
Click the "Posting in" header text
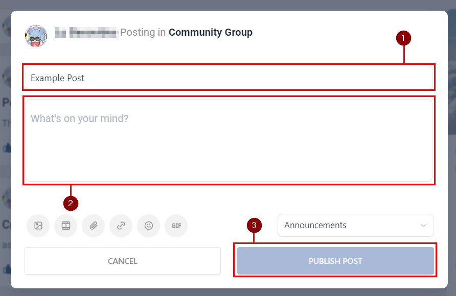pos(143,32)
